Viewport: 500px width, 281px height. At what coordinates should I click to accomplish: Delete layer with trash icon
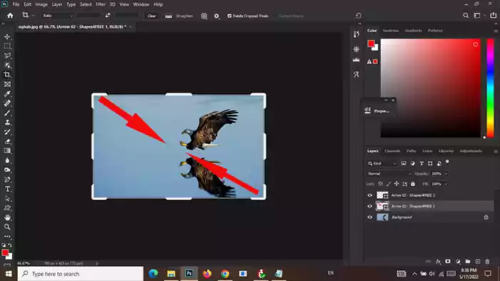(x=487, y=262)
